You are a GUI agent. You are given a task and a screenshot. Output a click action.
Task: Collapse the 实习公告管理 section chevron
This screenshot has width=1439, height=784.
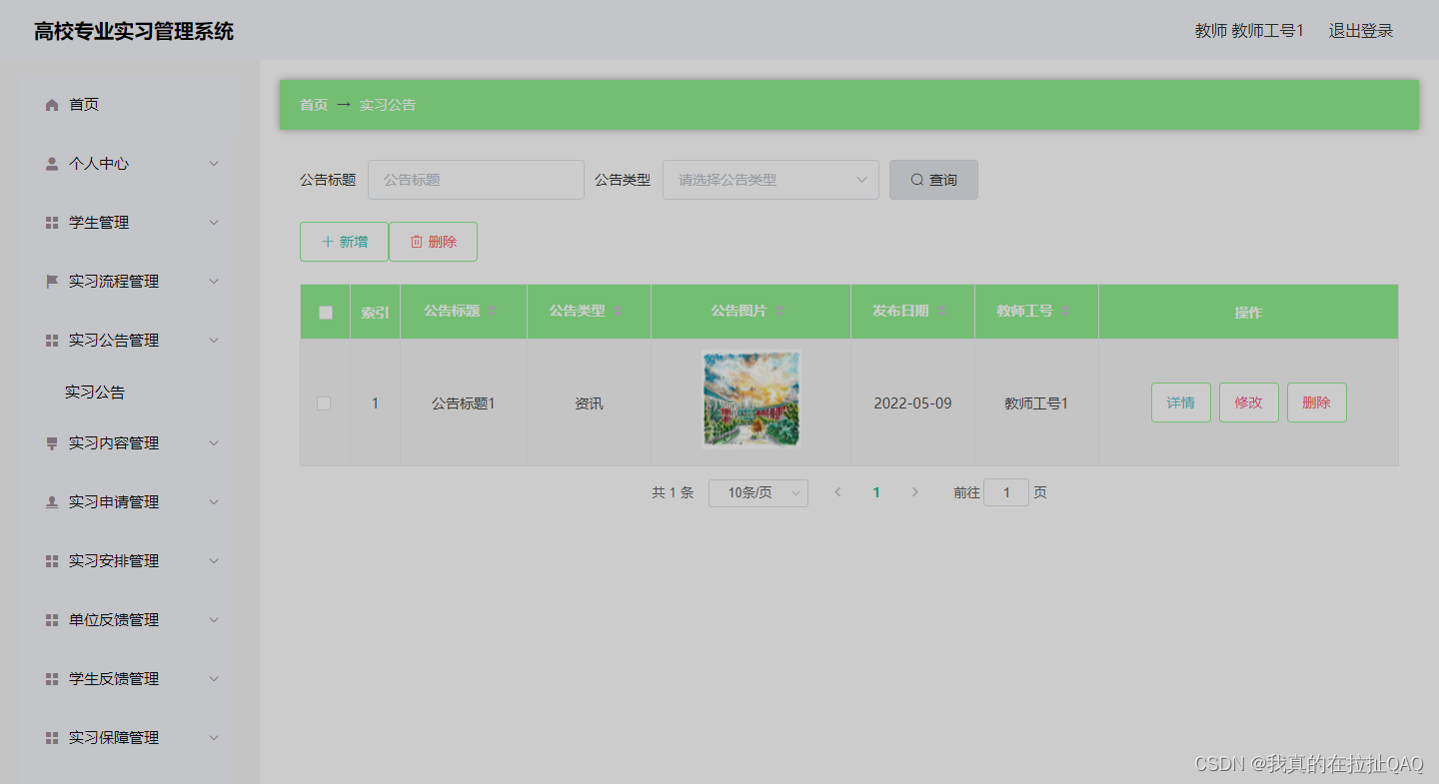tap(213, 340)
